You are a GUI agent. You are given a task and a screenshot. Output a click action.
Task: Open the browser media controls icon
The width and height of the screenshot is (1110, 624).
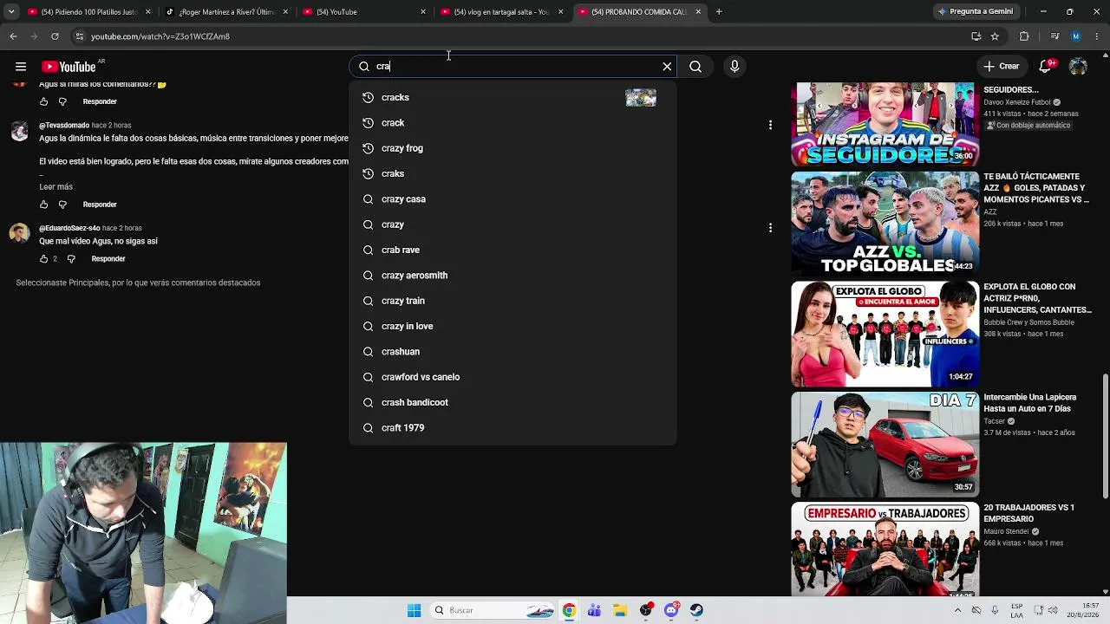point(1054,36)
